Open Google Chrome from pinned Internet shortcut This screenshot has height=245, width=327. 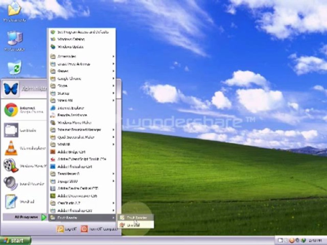tap(24, 110)
